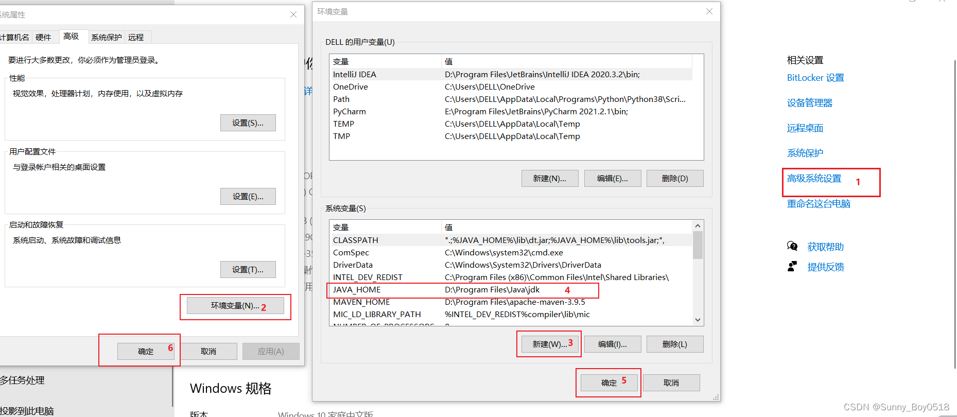Click the 值 column header in system variables
Image resolution: width=957 pixels, height=417 pixels.
pyautogui.click(x=567, y=227)
